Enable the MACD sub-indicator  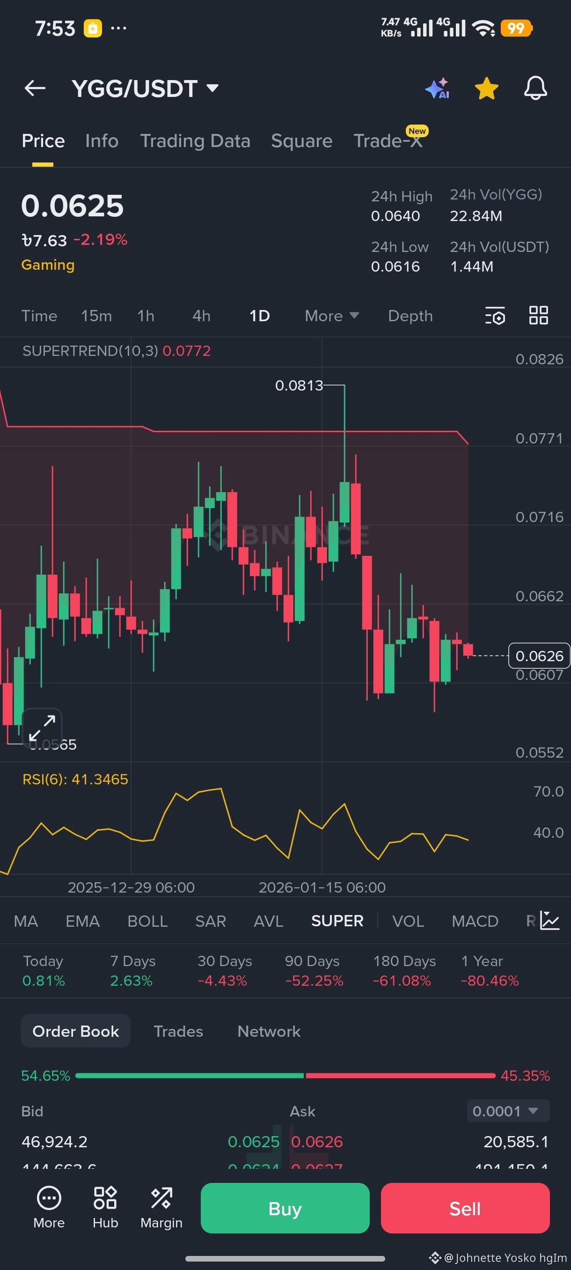click(475, 921)
